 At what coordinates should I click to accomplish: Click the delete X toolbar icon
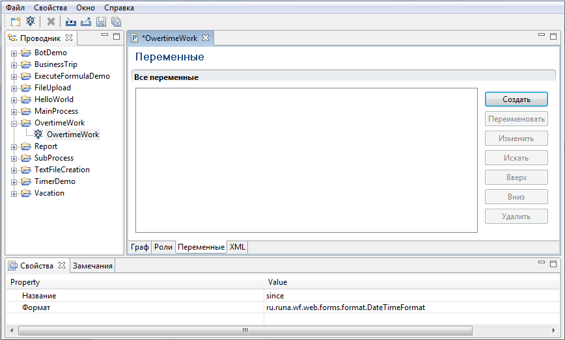pos(51,21)
